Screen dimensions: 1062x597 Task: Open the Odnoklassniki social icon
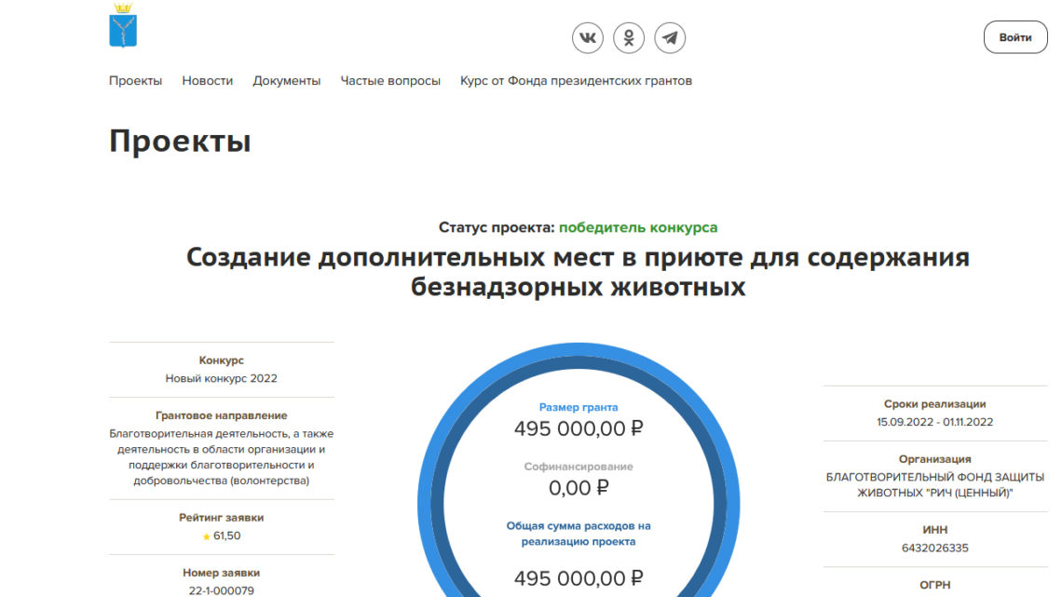pyautogui.click(x=629, y=38)
